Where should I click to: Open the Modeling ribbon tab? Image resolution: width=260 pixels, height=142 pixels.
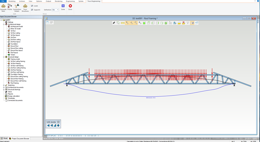click(12, 1)
